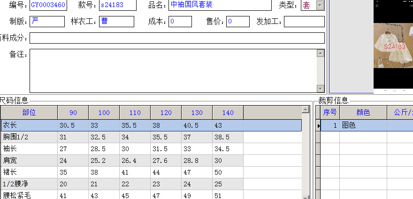Click 肩宽 value 25.2
This screenshot has height=199, width=413.
(x=104, y=160)
